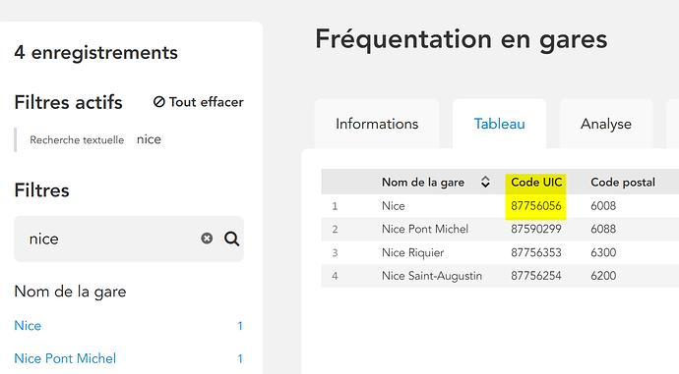This screenshot has width=679, height=374.
Task: Click the Code postal column header
Action: pyautogui.click(x=623, y=183)
